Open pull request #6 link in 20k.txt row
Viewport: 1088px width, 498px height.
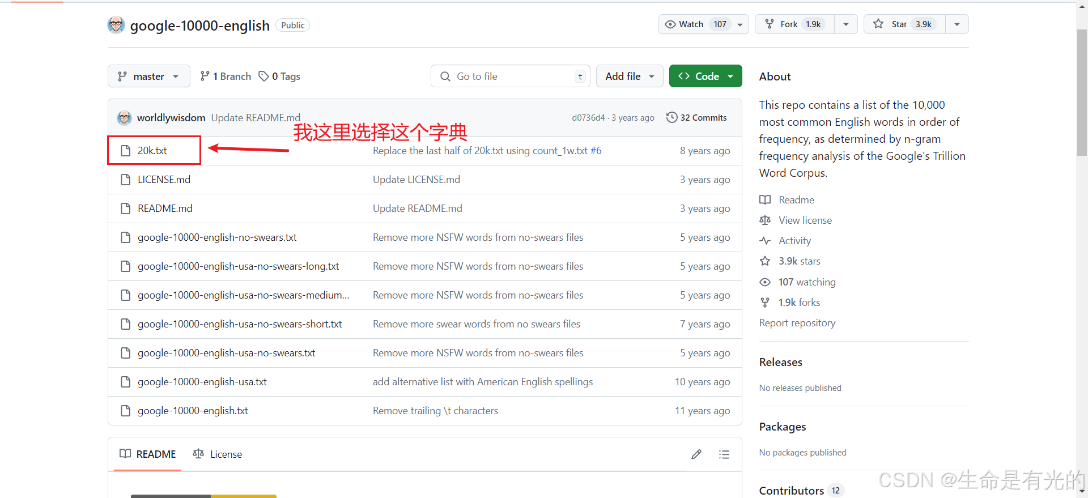[x=596, y=150]
